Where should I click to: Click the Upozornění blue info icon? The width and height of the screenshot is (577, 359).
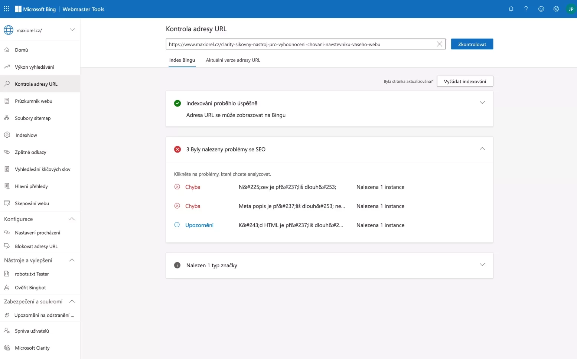point(177,225)
